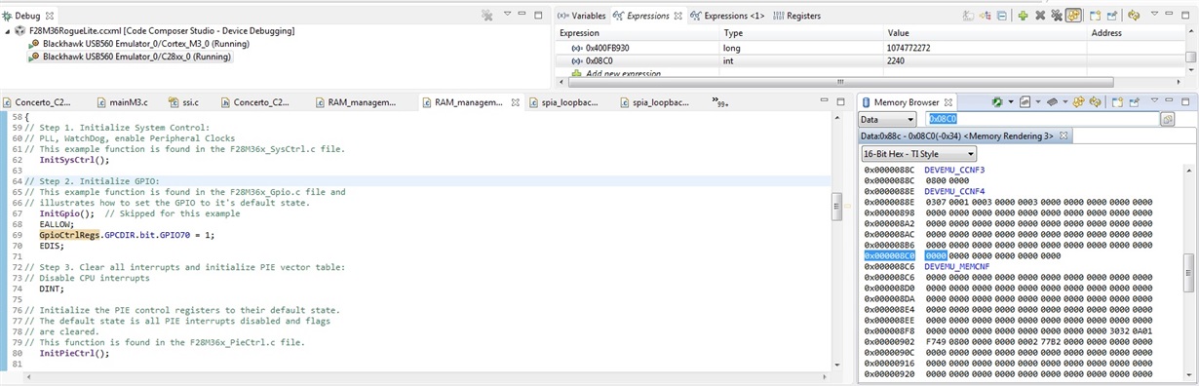Pin the Memory Browser to context

click(1135, 101)
